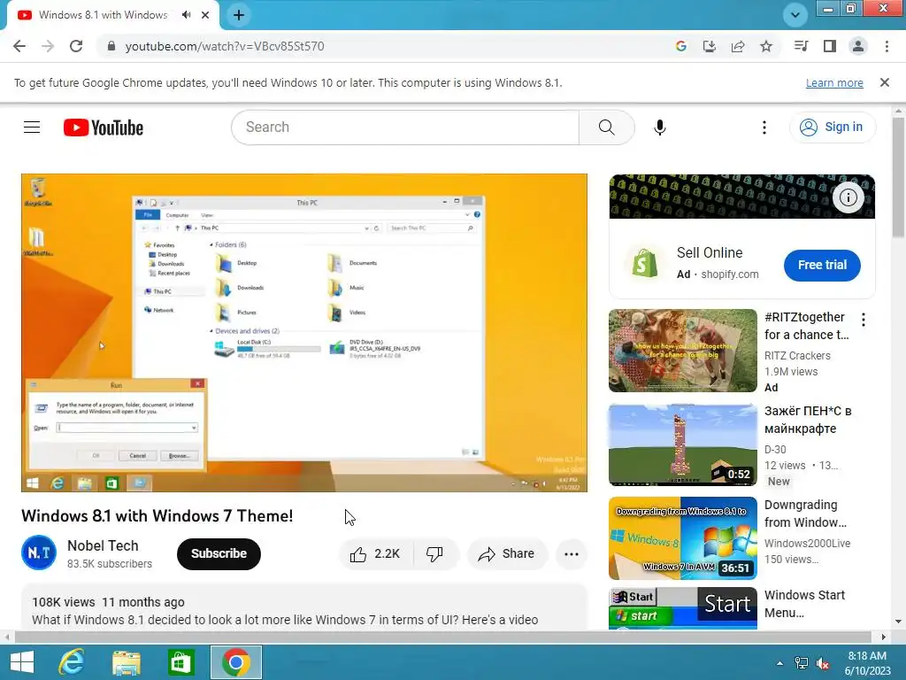Follow the Learn more link
Viewport: 906px width, 680px height.
pos(834,82)
